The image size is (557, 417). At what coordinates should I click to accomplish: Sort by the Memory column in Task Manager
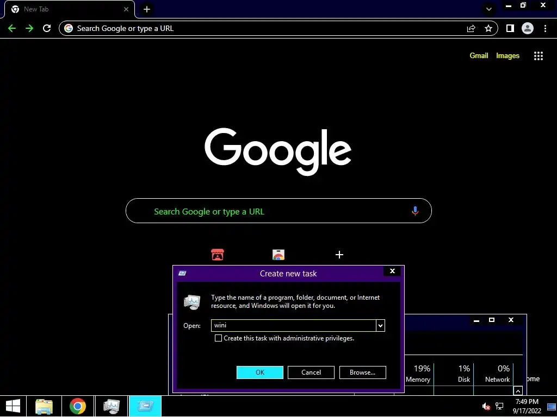(418, 374)
